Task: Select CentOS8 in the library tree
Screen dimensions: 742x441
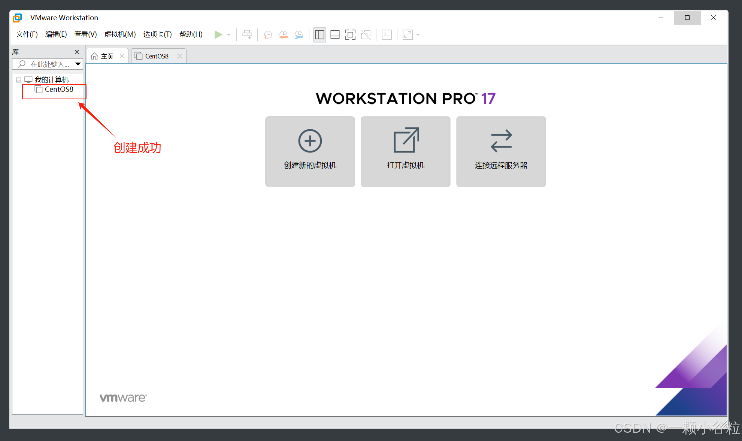Action: [59, 89]
